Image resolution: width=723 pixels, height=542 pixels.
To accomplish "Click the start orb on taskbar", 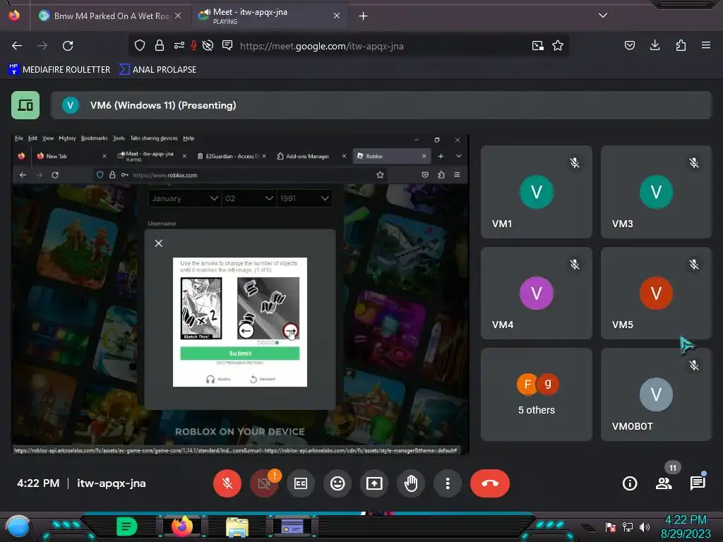I will pyautogui.click(x=18, y=527).
